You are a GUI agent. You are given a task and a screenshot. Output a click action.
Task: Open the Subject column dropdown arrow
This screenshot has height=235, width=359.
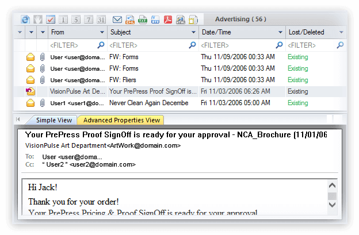194,33
